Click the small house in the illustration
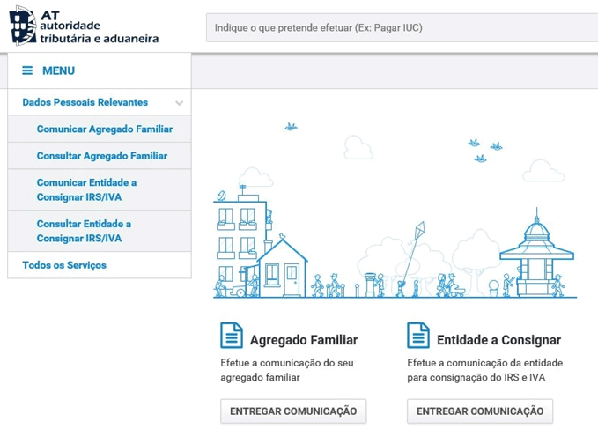Viewport: 598px width, 429px height. [x=283, y=268]
